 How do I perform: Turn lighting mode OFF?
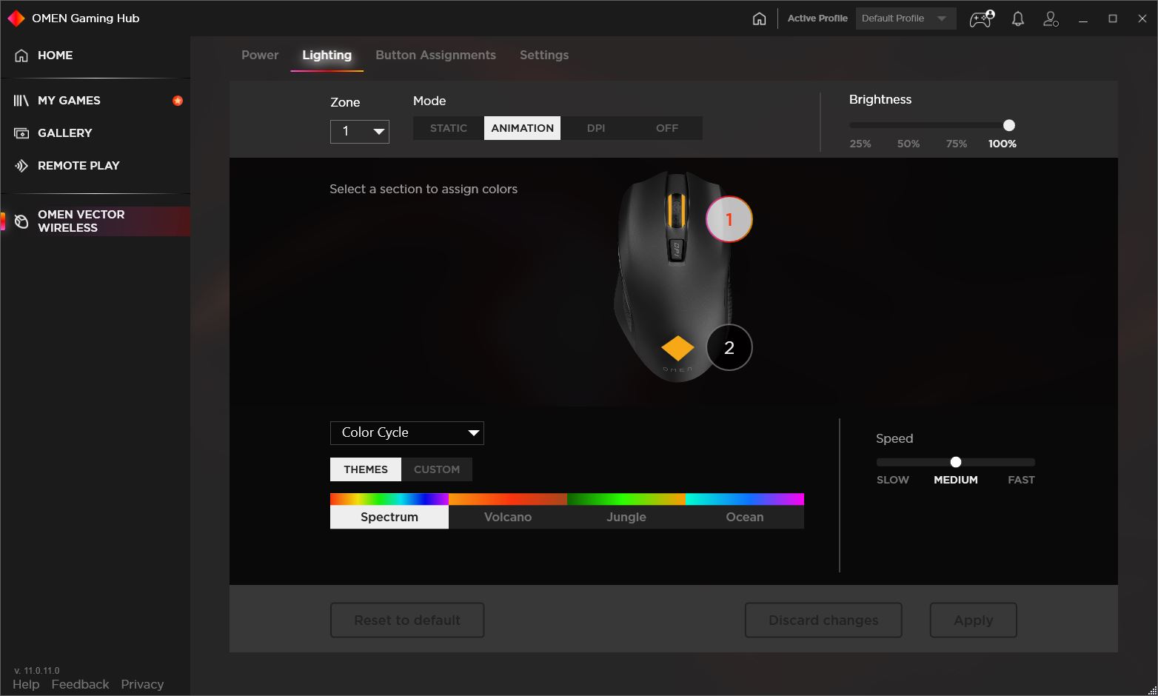[667, 128]
